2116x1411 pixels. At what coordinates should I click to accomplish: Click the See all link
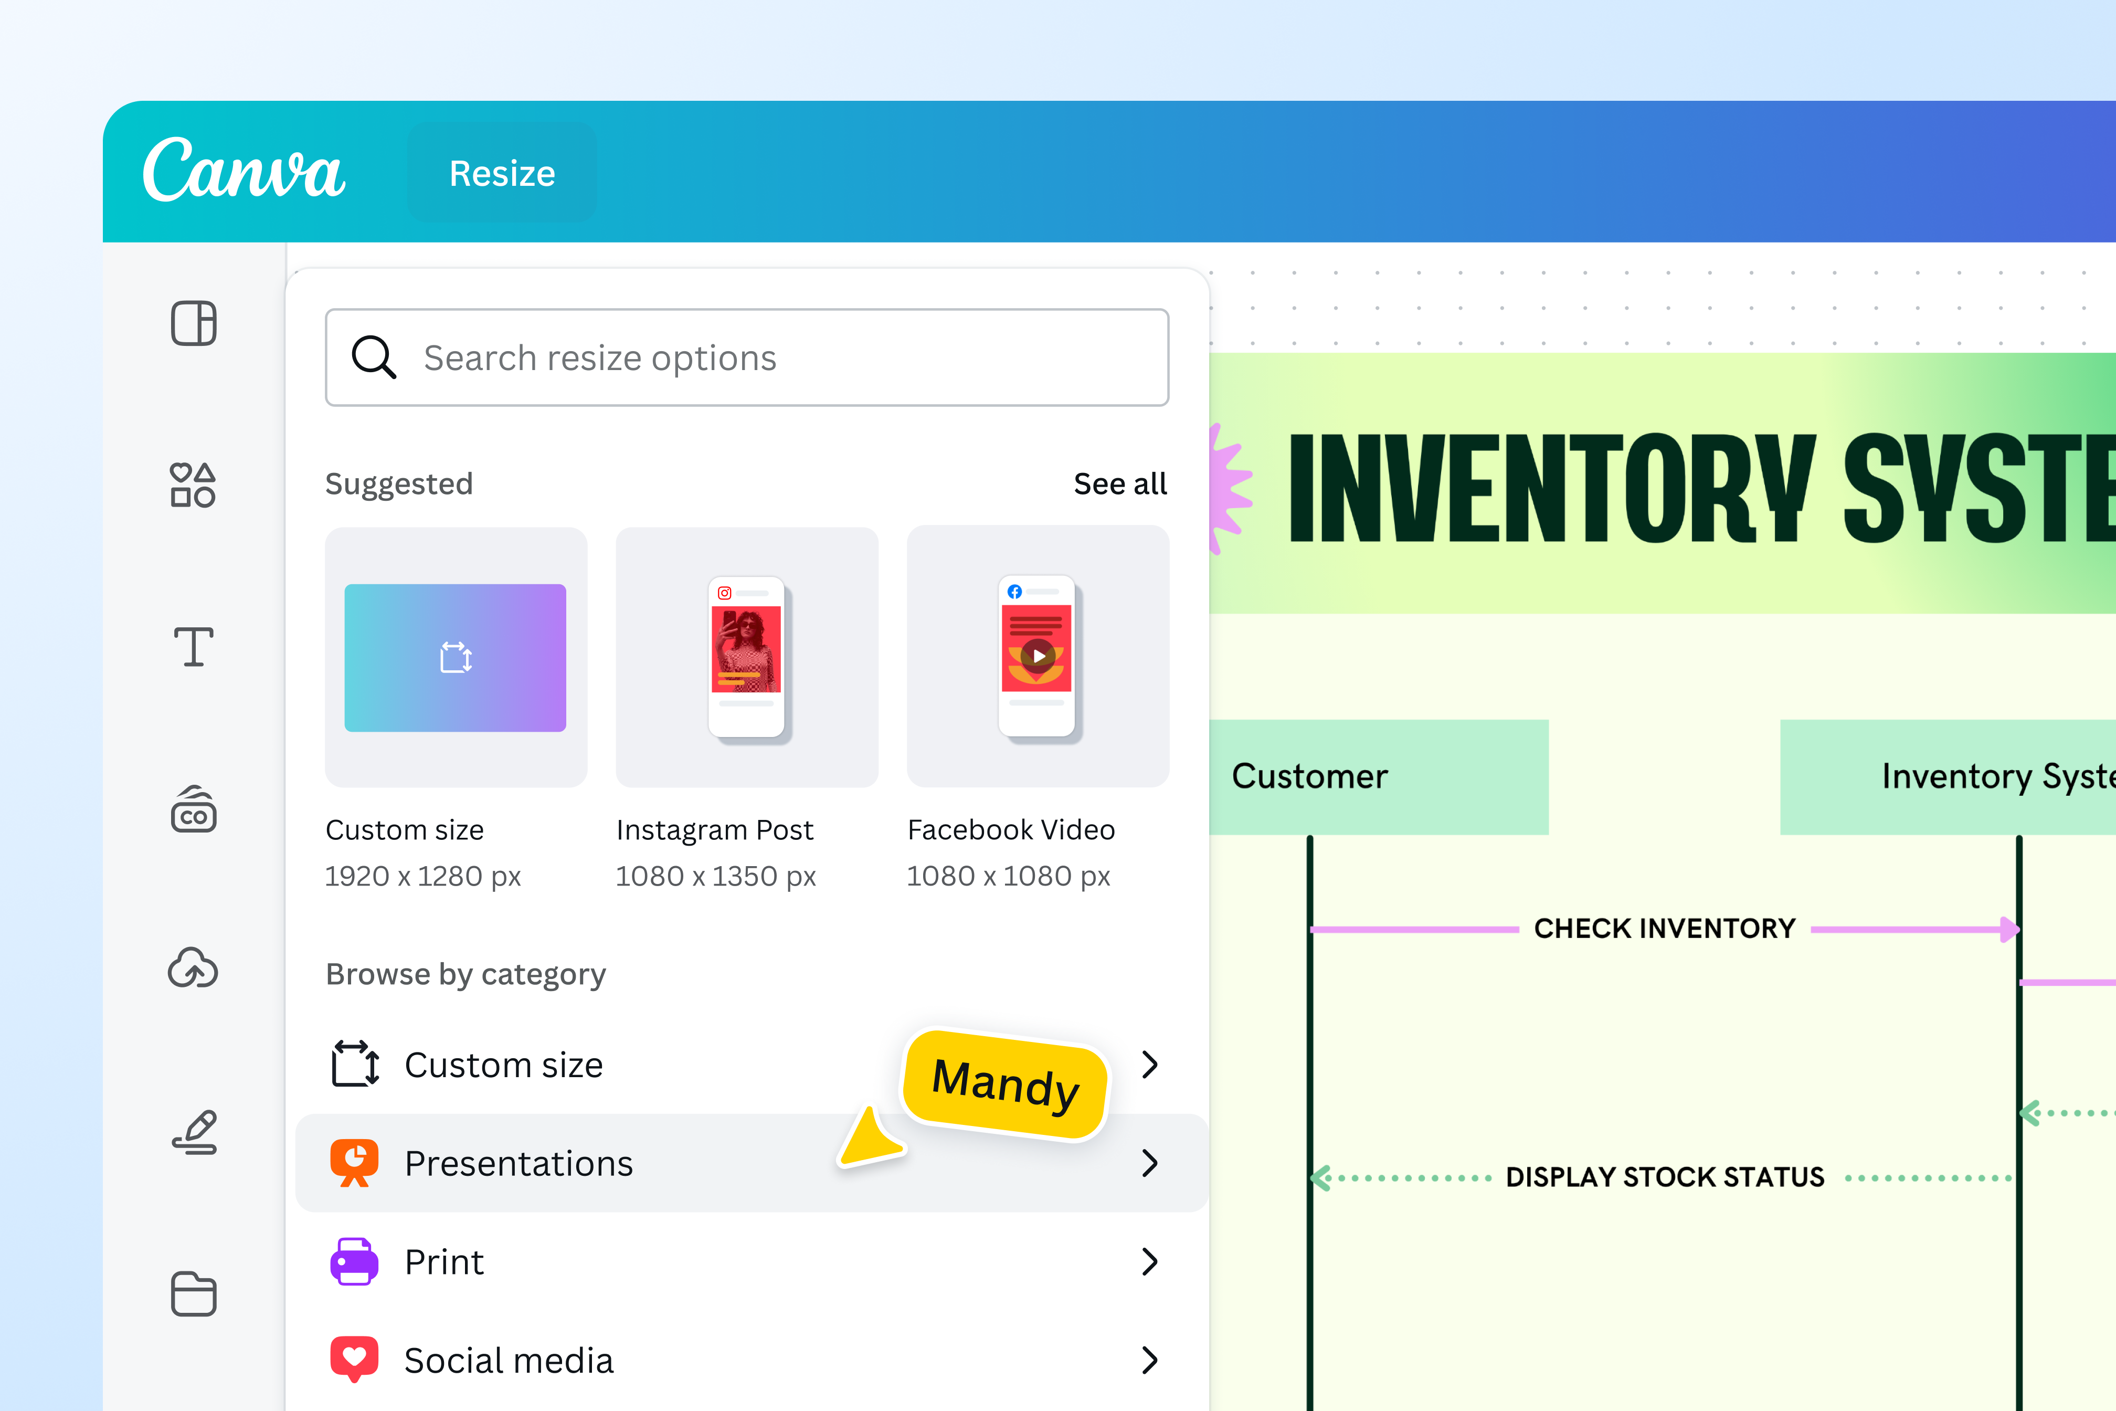(x=1120, y=484)
